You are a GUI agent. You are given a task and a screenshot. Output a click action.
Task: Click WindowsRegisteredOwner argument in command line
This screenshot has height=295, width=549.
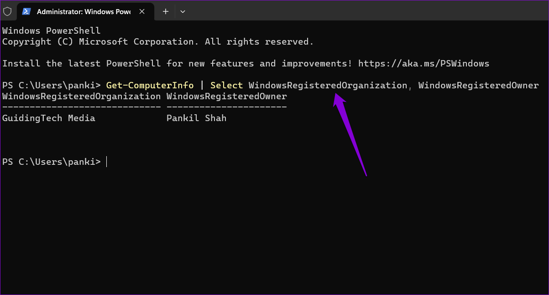[478, 85]
